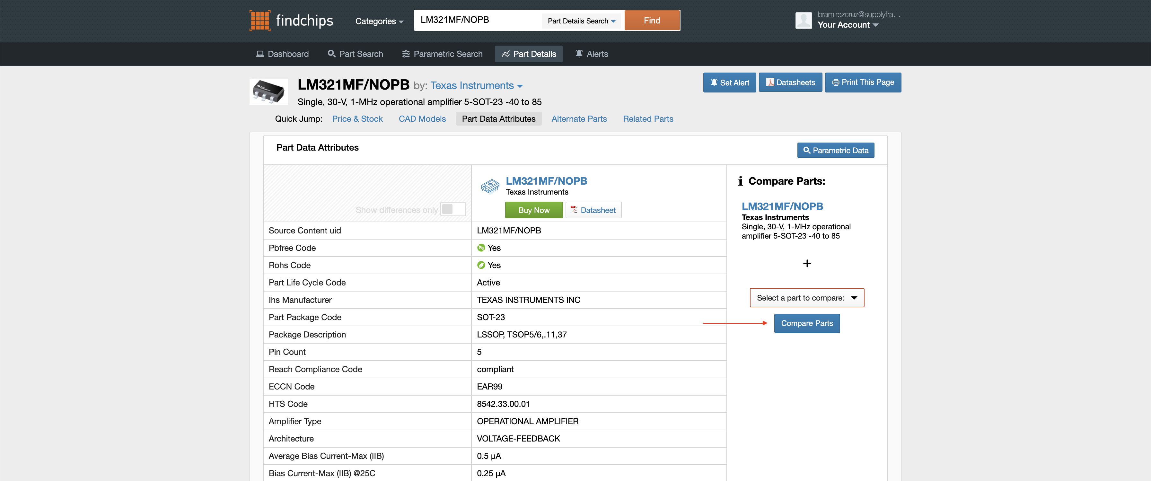Open the Categories dropdown

click(x=379, y=21)
